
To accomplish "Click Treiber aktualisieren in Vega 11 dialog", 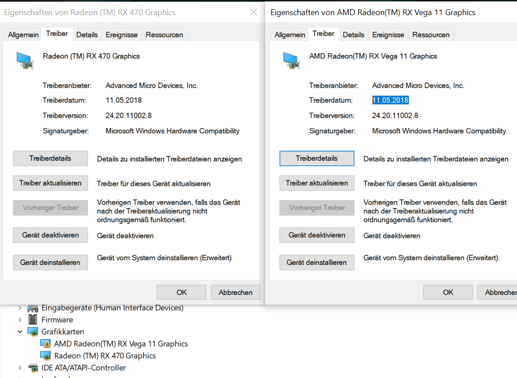I will 317,183.
